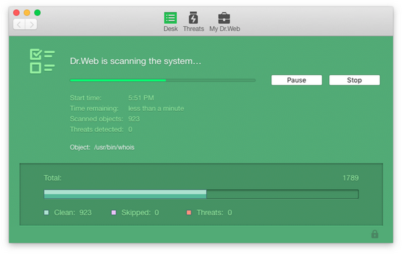402x254 pixels.
Task: Stop the system scan
Action: [x=354, y=80]
